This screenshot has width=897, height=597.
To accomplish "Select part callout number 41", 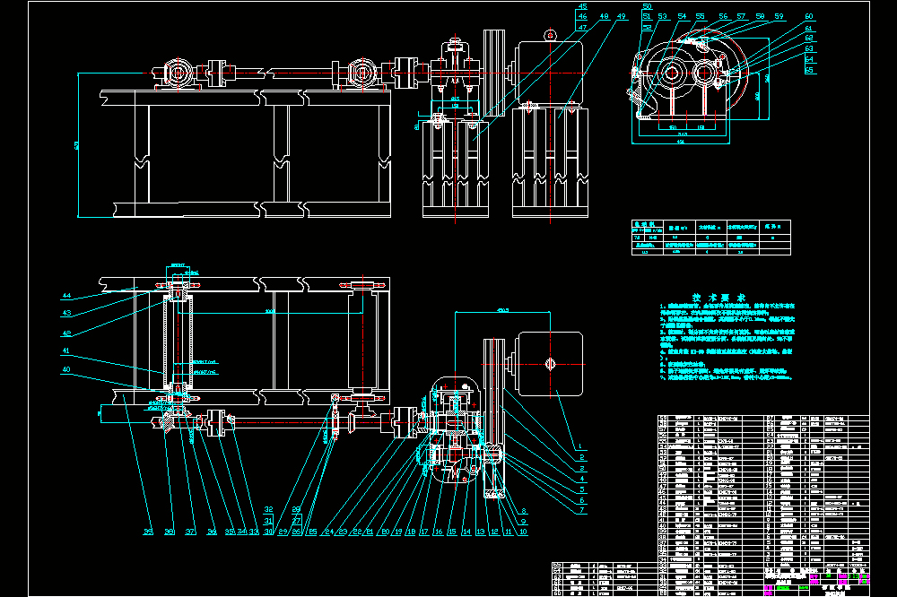I will tap(65, 351).
